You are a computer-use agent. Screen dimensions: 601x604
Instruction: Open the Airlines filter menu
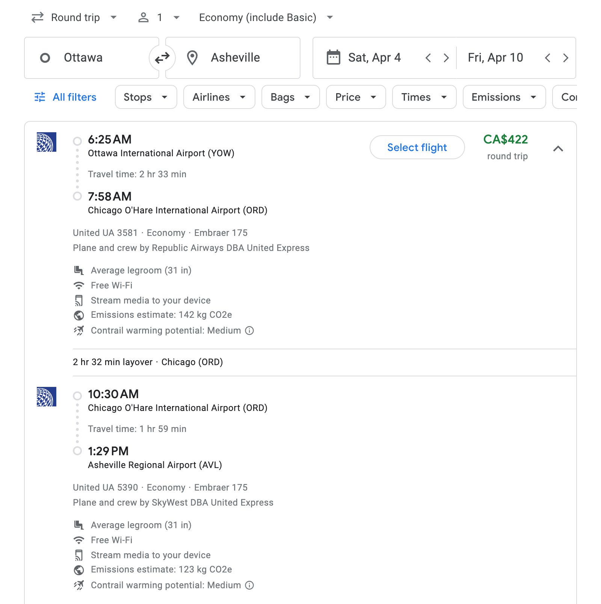pyautogui.click(x=219, y=97)
